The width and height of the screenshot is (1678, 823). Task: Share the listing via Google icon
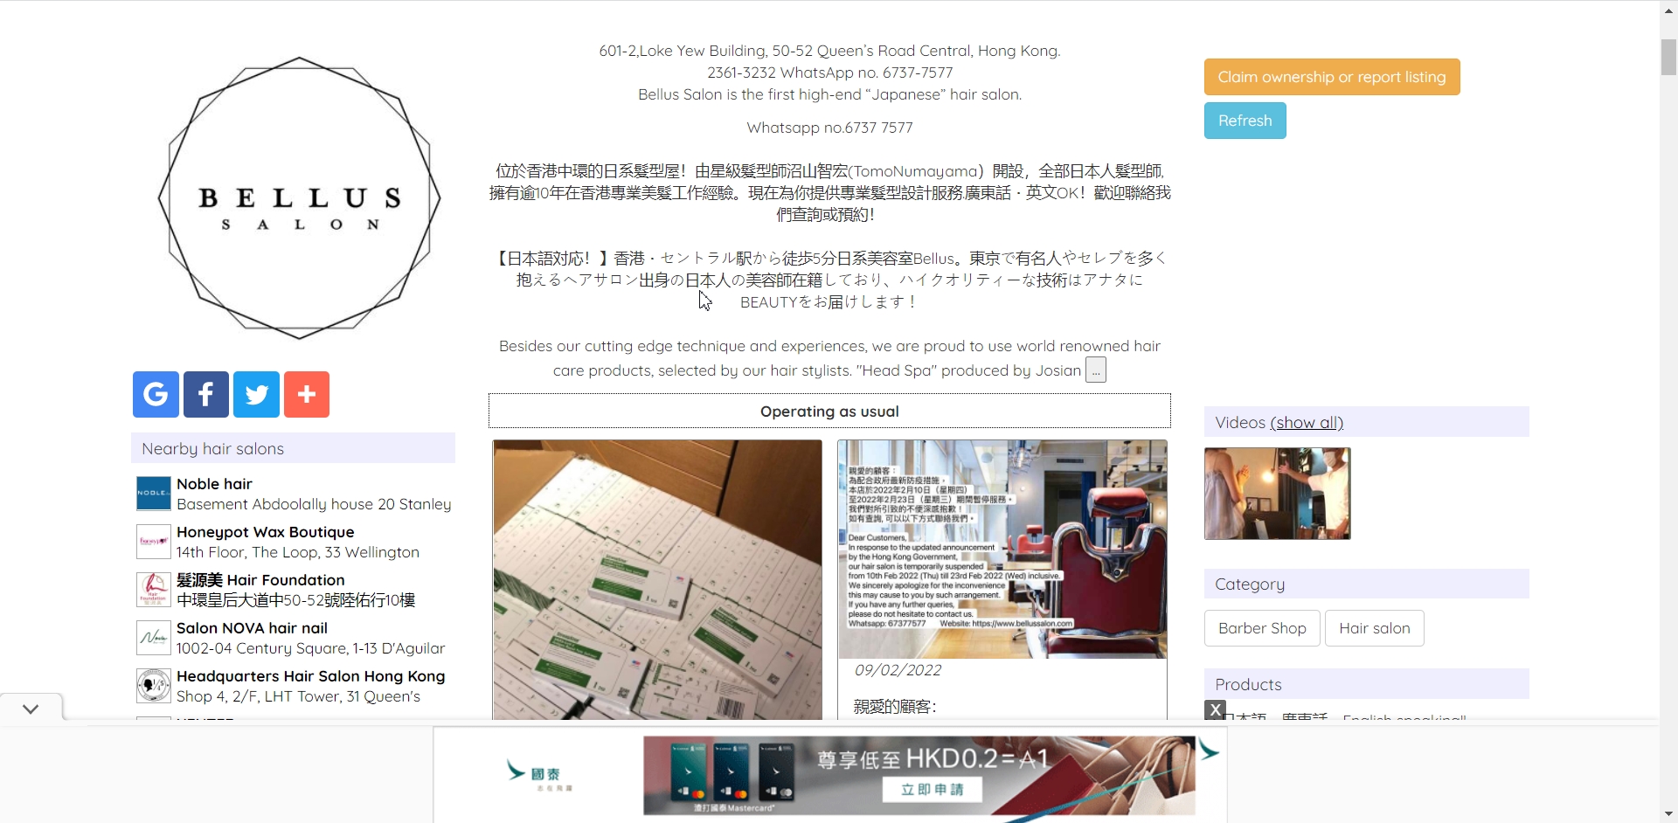point(156,394)
